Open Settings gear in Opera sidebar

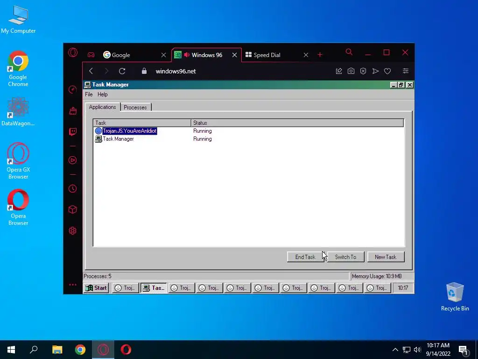tap(72, 231)
